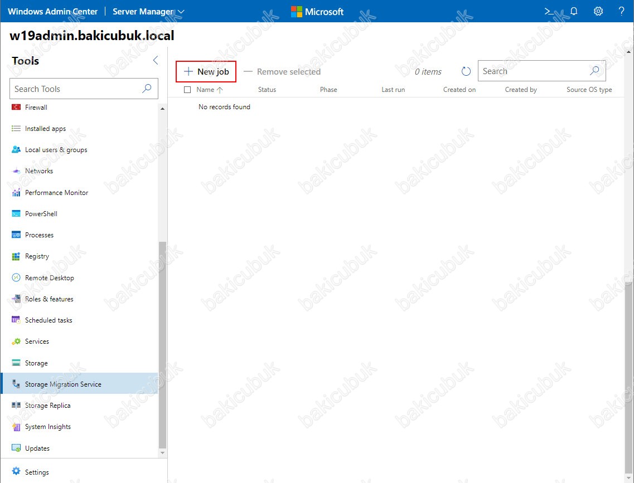Sort by Status column header
The image size is (634, 483).
267,90
